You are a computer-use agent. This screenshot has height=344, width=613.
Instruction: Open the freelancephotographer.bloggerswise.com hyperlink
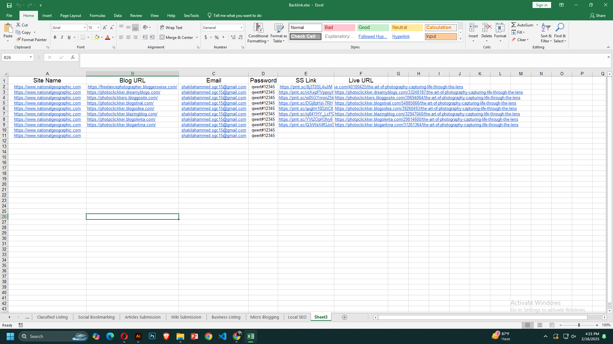pyautogui.click(x=132, y=87)
